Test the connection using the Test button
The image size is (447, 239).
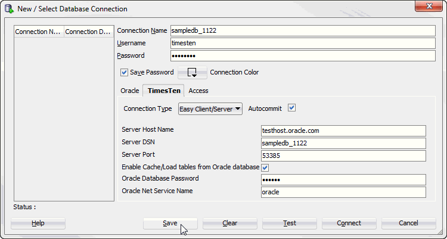tap(289, 223)
